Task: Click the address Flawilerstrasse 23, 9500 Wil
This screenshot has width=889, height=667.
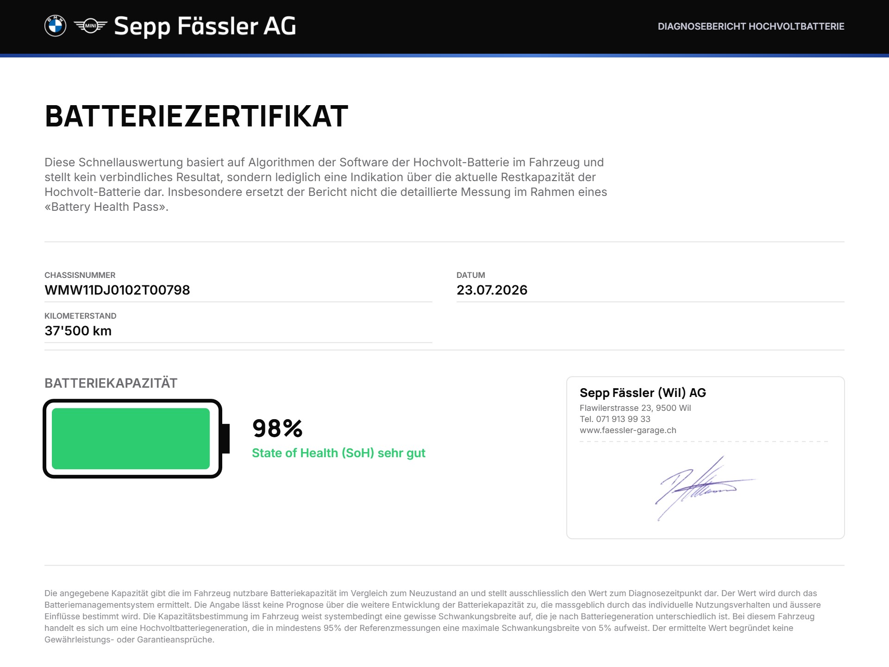Action: pyautogui.click(x=635, y=408)
